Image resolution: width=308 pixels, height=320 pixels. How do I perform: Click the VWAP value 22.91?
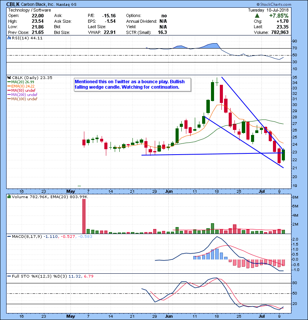[x=110, y=32]
